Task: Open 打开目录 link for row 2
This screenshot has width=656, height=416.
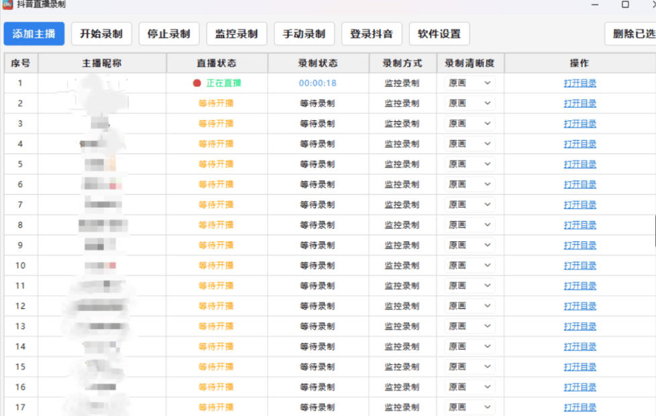Action: coord(580,103)
